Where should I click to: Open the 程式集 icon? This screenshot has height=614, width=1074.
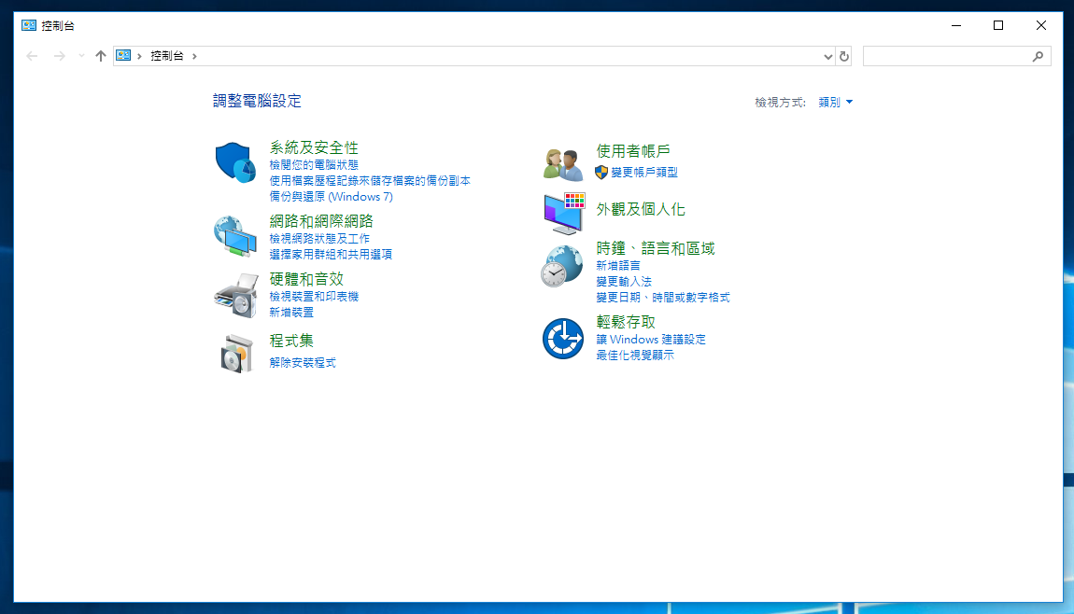pyautogui.click(x=235, y=354)
